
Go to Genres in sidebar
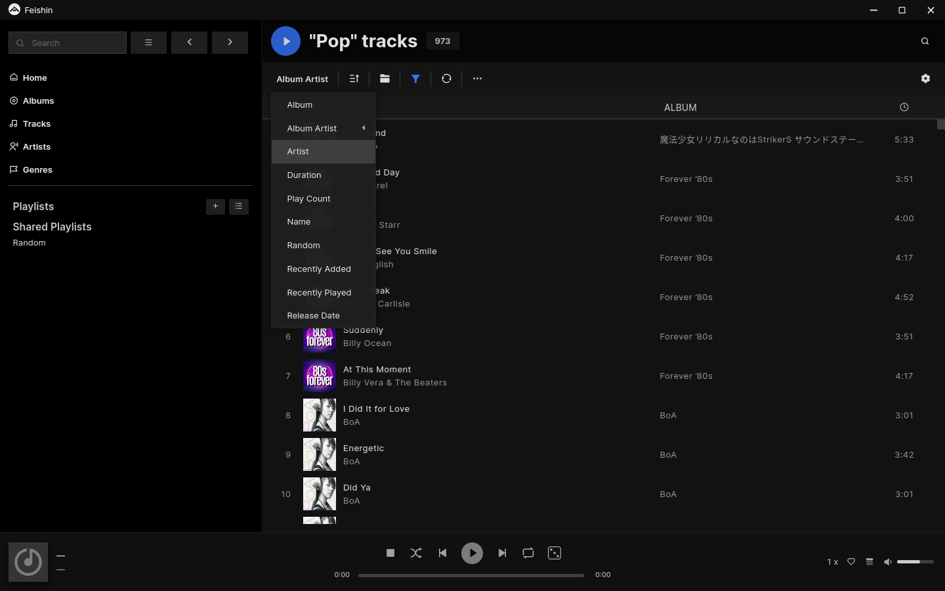(x=37, y=170)
